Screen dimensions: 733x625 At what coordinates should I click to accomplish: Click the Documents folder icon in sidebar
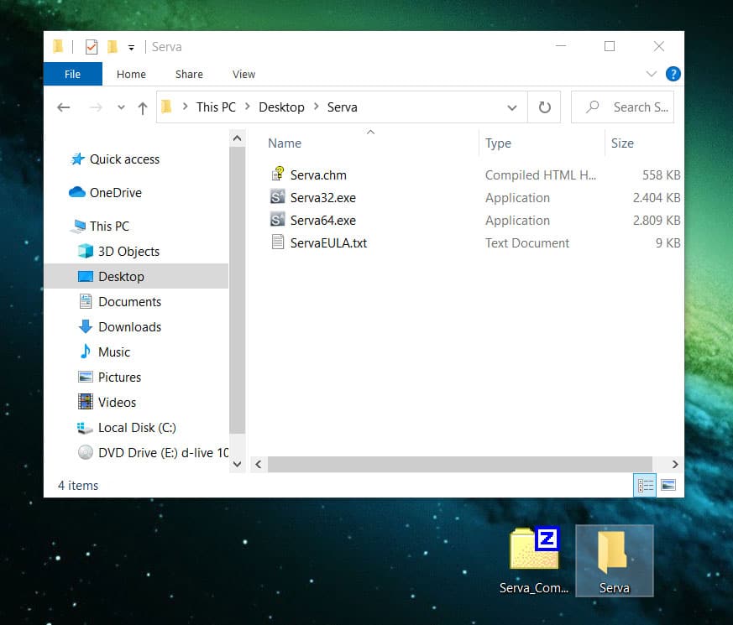point(86,301)
